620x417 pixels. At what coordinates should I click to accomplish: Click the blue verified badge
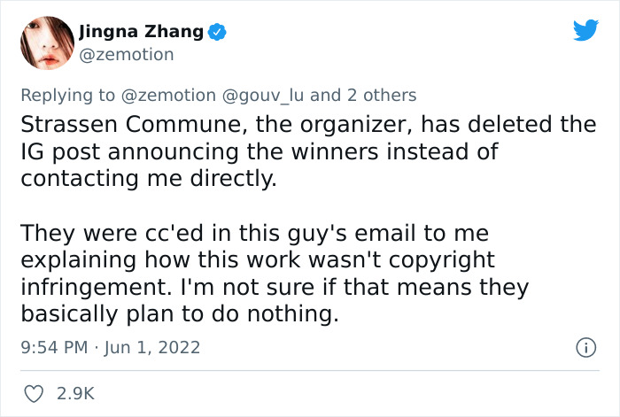click(218, 33)
